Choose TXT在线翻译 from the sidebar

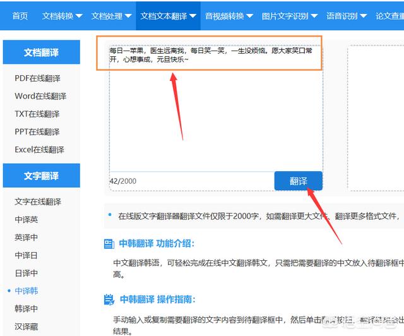37,114
